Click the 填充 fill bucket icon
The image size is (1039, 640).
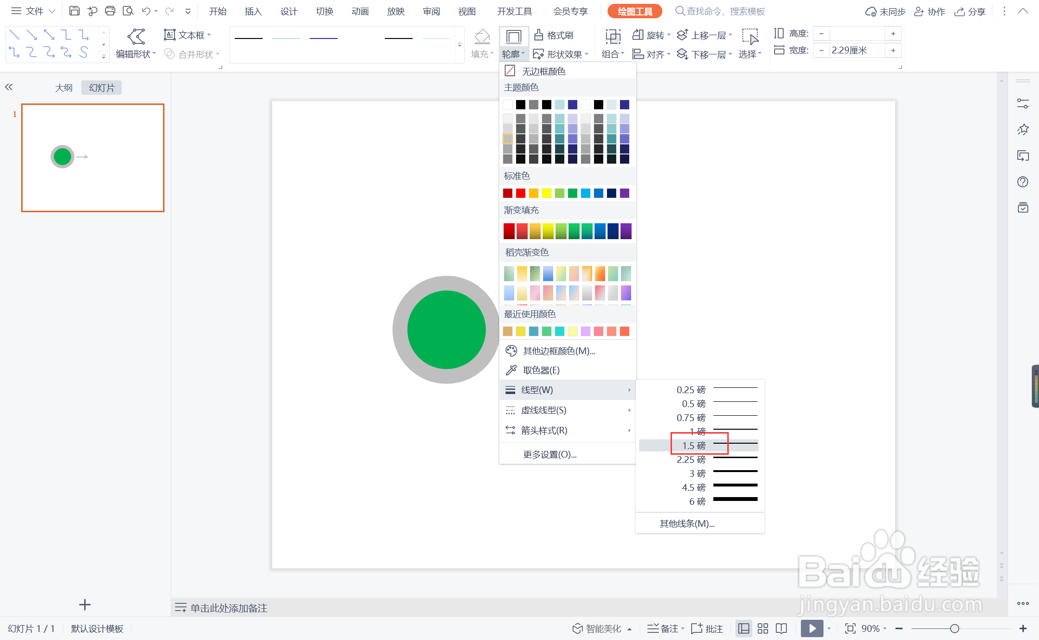[x=482, y=37]
